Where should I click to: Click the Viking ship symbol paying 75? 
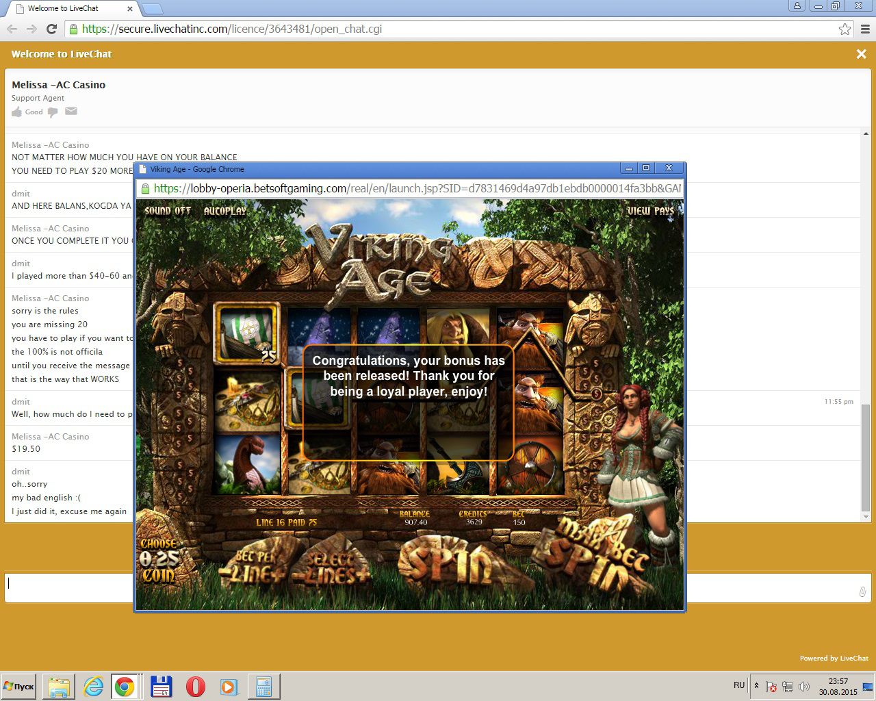click(x=246, y=333)
